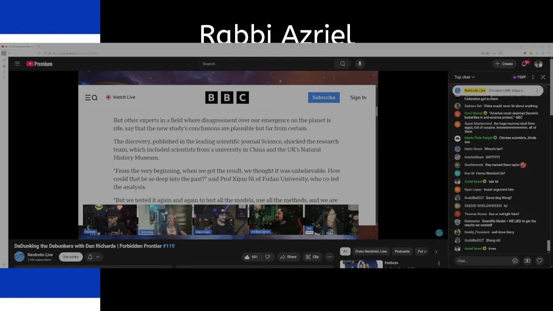
Task: Click See perks button
Action: coord(71,257)
